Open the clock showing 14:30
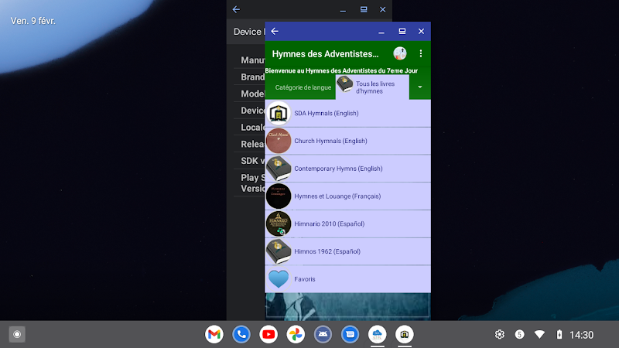 point(582,335)
